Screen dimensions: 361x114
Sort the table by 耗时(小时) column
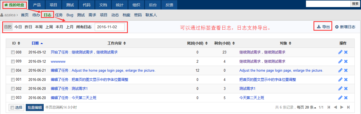pos(197,43)
